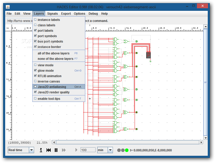Toggle bus port symbols layer
Screen dimensions: 215x163
[x=35, y=41]
